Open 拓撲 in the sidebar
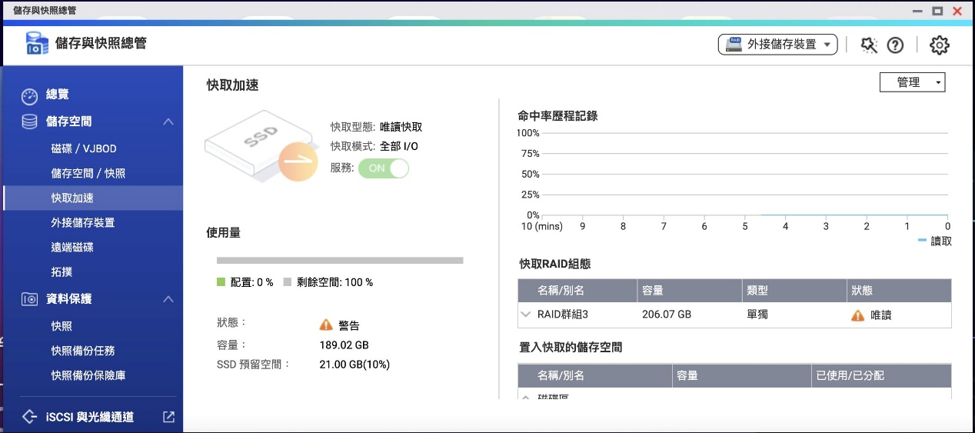The height and width of the screenshot is (433, 975). pyautogui.click(x=62, y=271)
